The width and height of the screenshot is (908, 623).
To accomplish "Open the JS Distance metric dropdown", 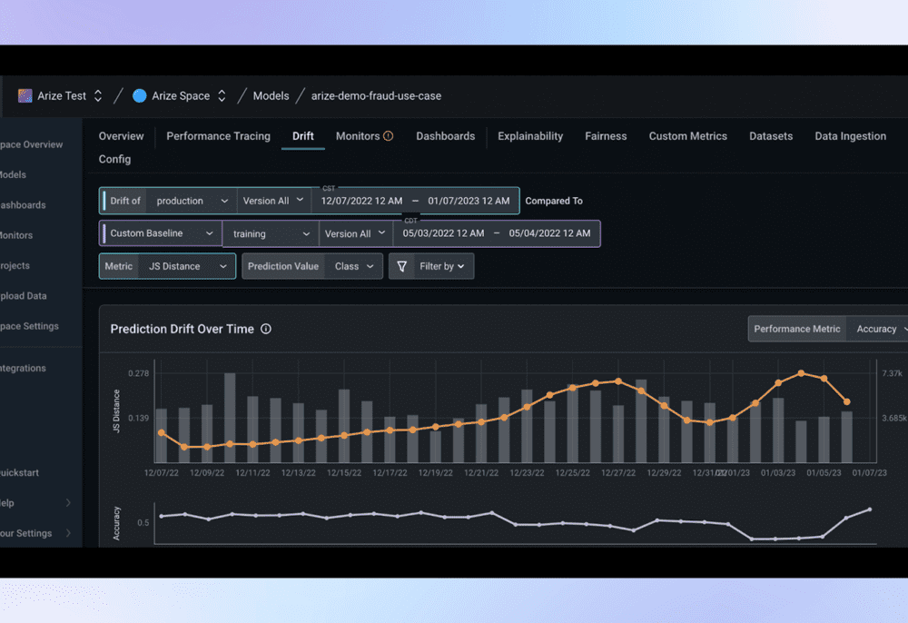I will 186,266.
